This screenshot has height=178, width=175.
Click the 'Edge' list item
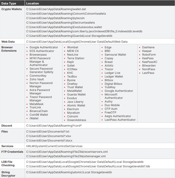[108, 47]
